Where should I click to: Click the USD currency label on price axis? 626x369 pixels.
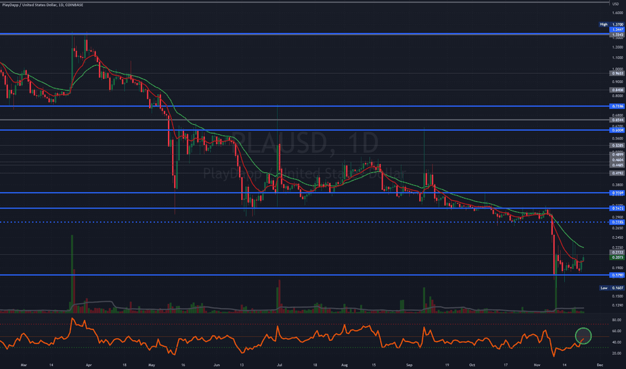[615, 4]
